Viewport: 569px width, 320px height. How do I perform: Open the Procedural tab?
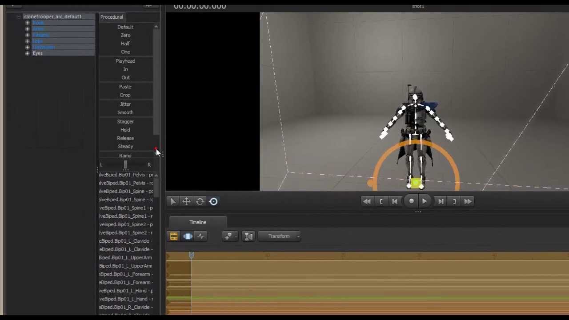[112, 17]
